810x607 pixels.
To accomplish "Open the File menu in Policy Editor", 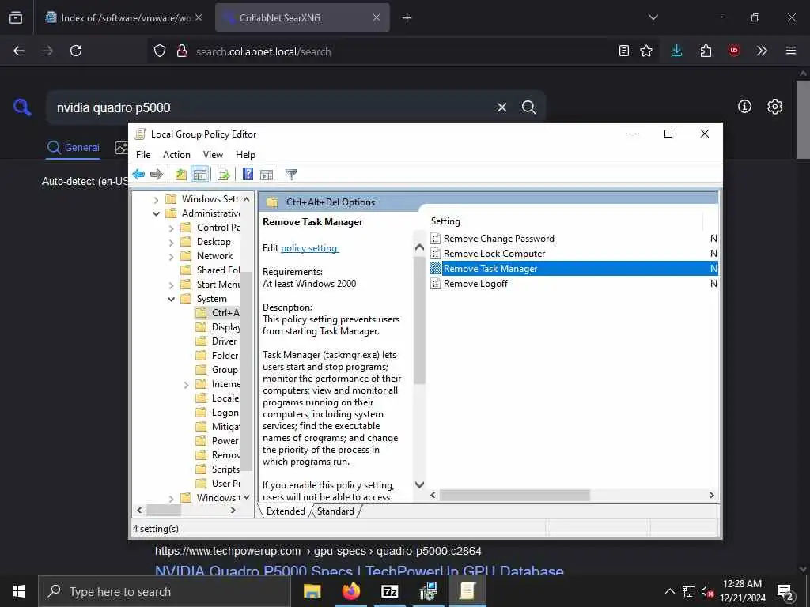I will (143, 155).
